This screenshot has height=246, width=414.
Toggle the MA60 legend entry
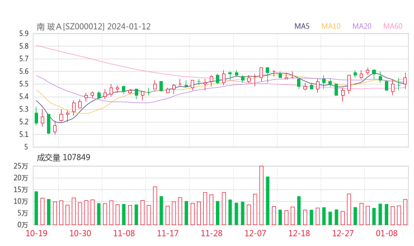click(x=393, y=26)
